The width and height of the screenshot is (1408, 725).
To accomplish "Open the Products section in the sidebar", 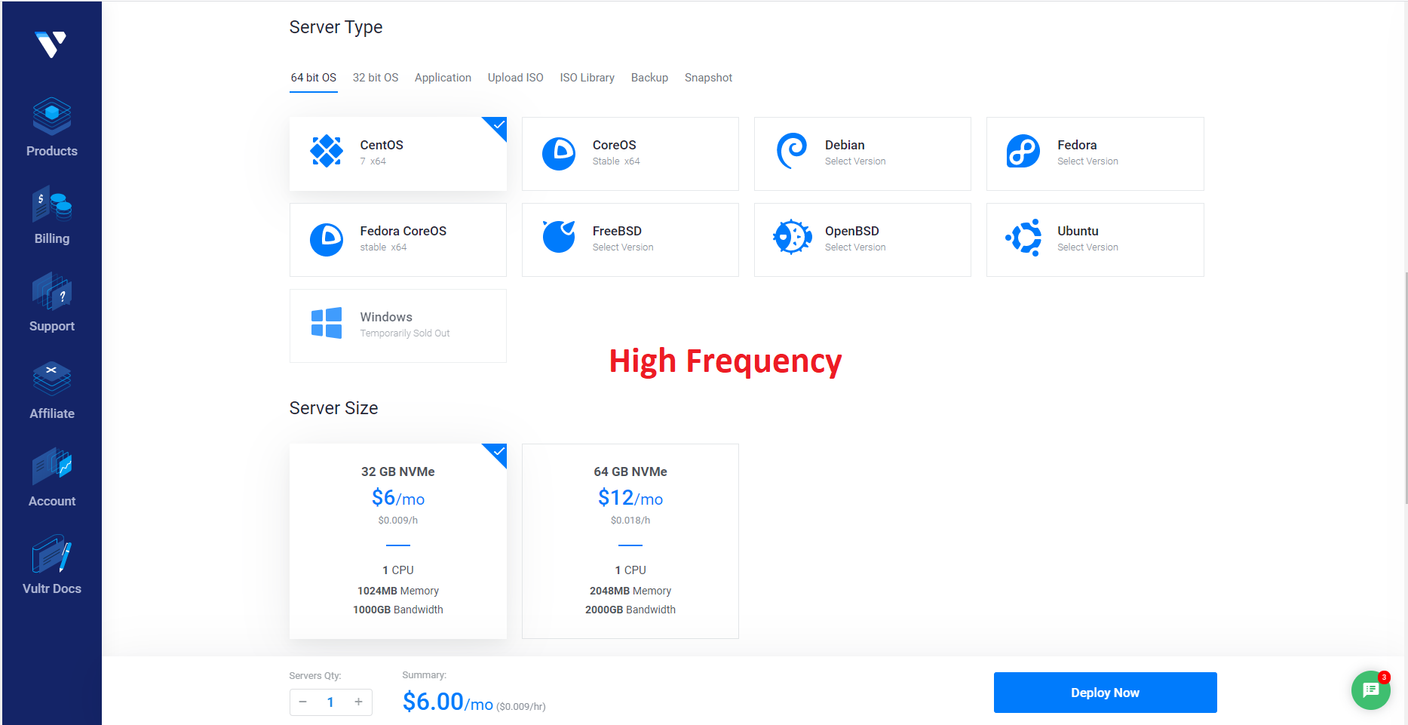I will 51,128.
